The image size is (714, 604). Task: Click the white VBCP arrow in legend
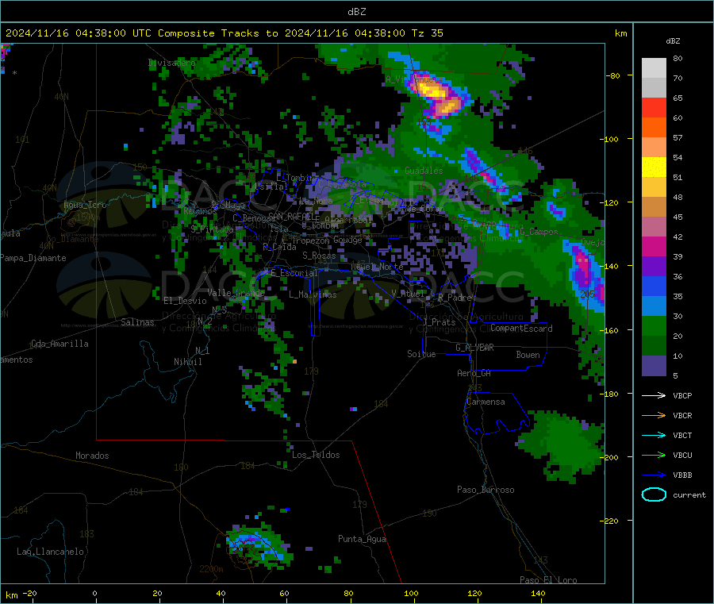(654, 395)
